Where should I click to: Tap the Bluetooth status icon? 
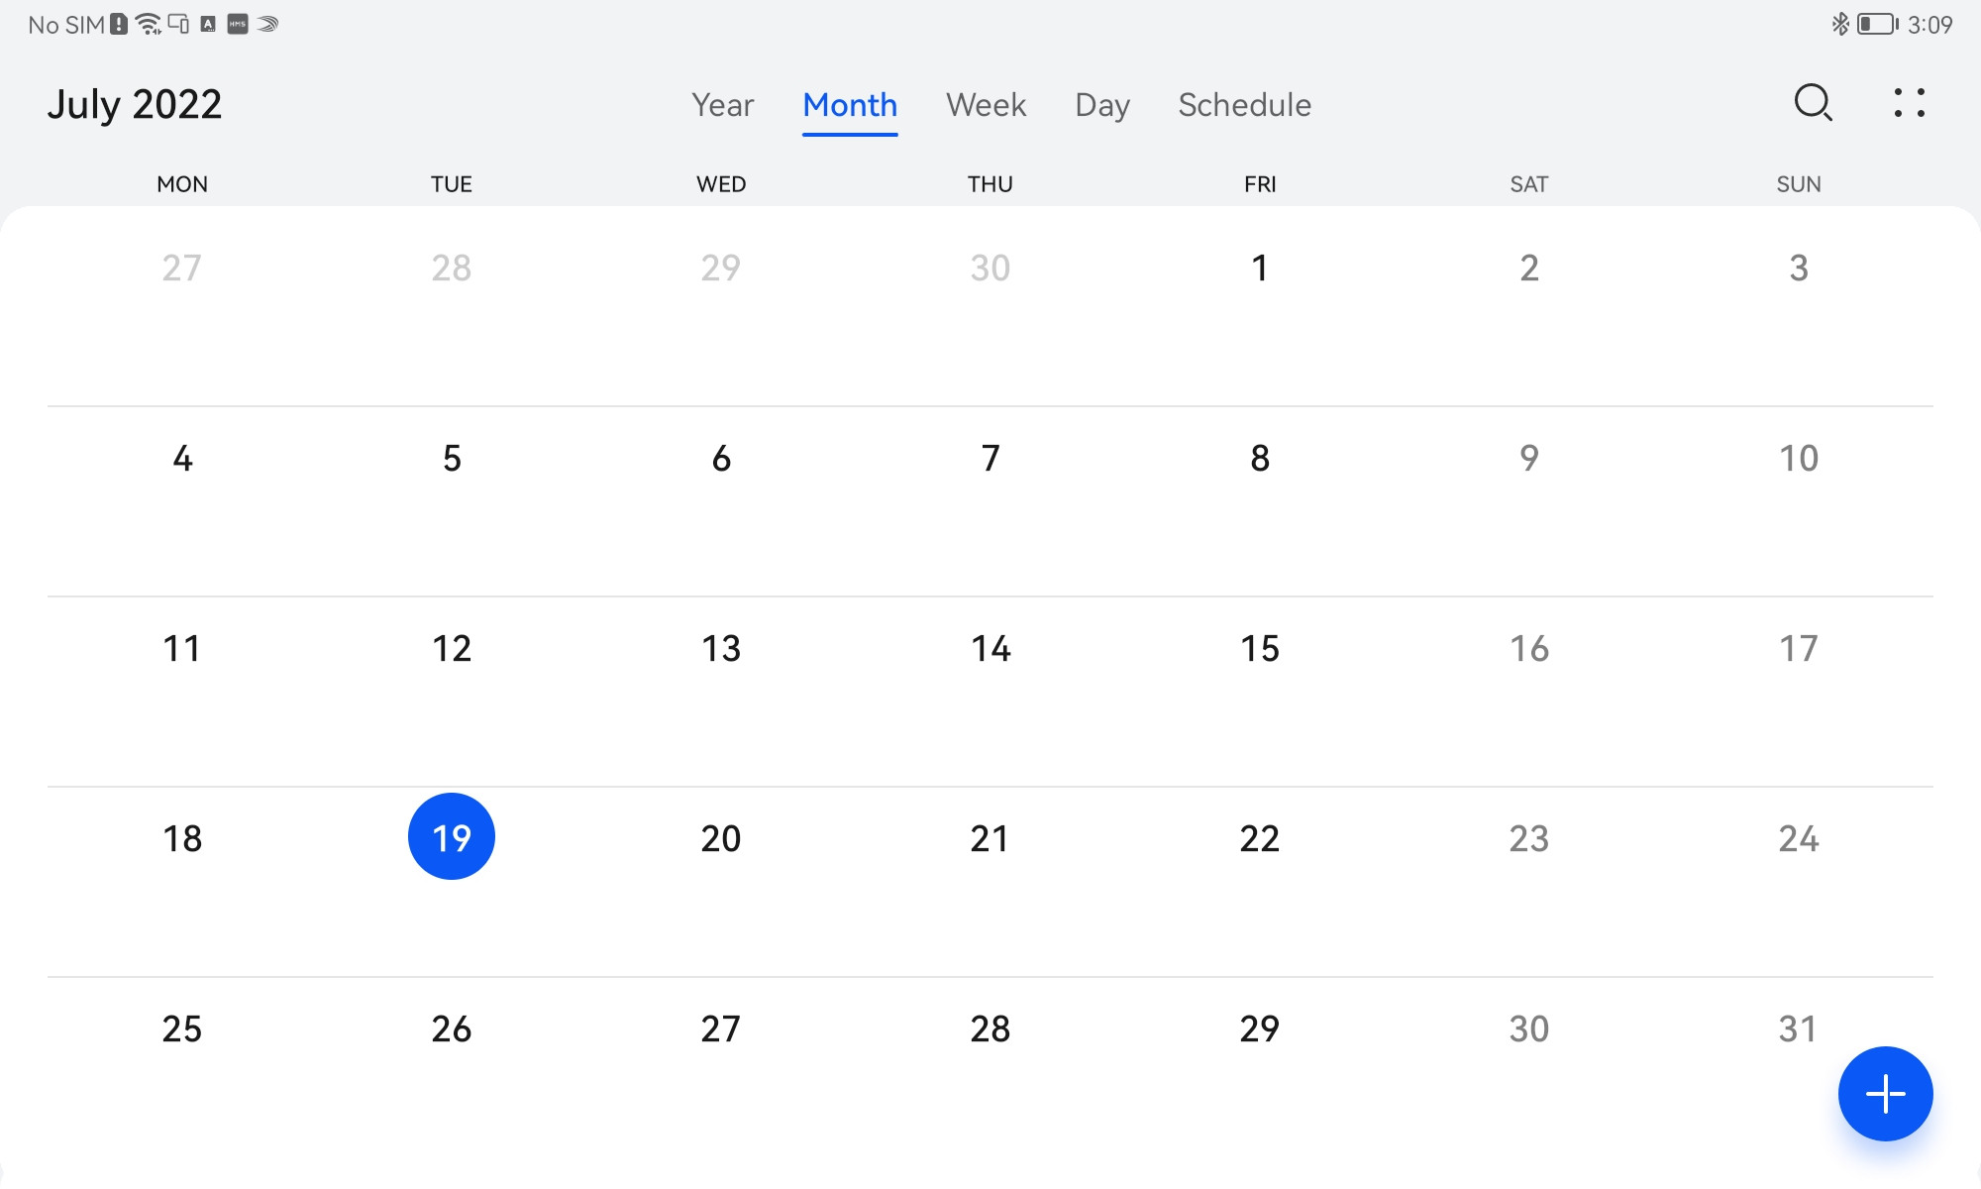point(1839,24)
